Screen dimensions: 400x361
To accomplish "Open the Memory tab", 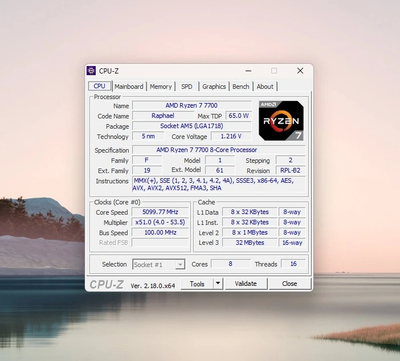I will tap(161, 87).
